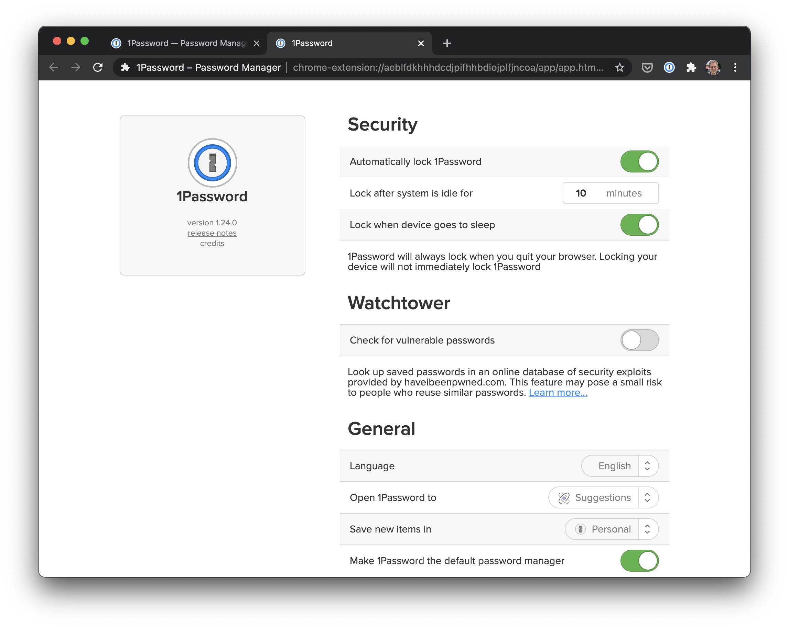Click the extension puzzle icon in address bar

pos(125,67)
